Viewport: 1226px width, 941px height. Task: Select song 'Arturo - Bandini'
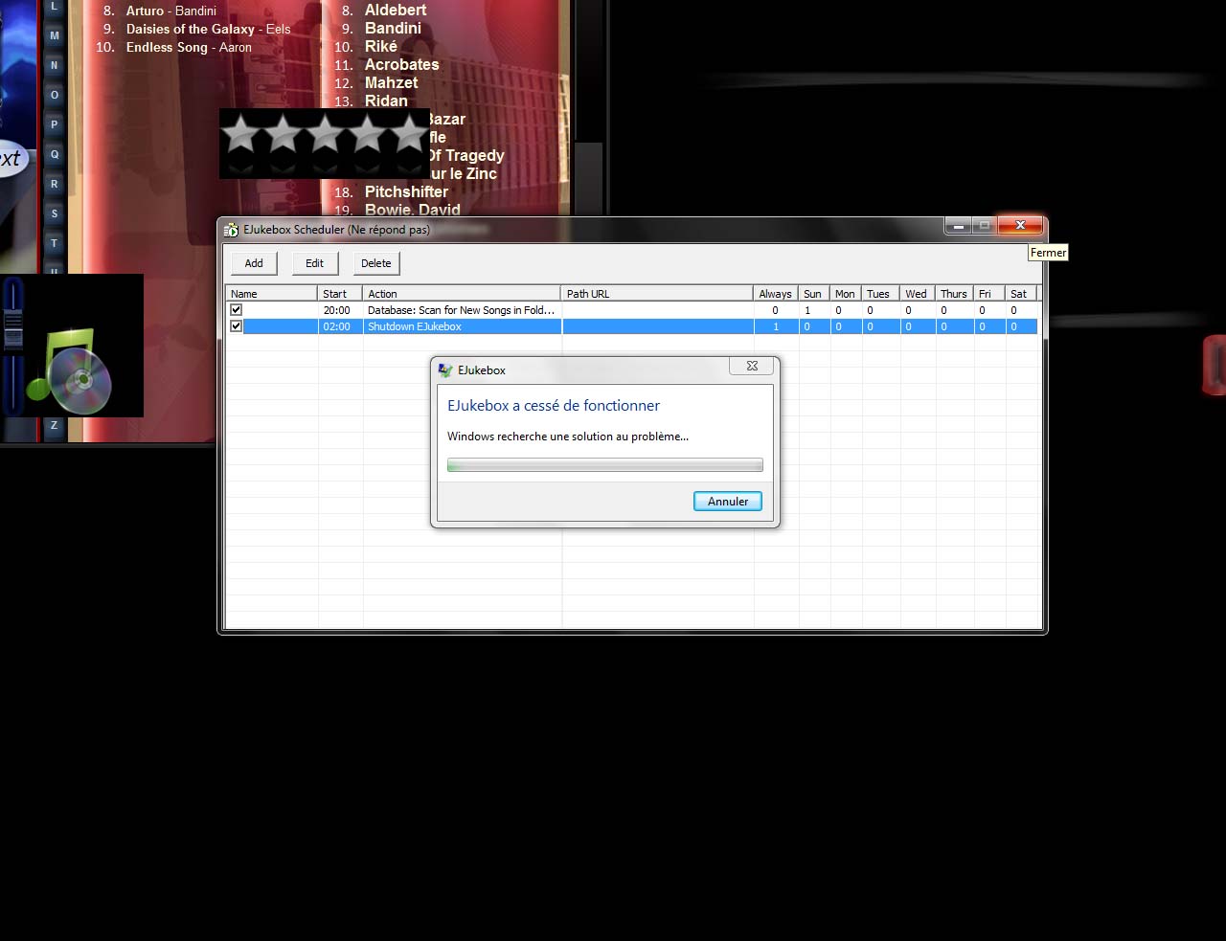(170, 11)
